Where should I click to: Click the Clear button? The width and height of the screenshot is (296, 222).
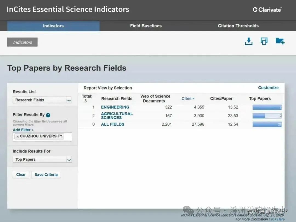point(21,175)
